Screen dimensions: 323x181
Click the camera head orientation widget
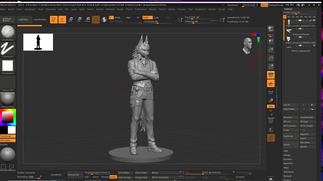click(x=247, y=46)
